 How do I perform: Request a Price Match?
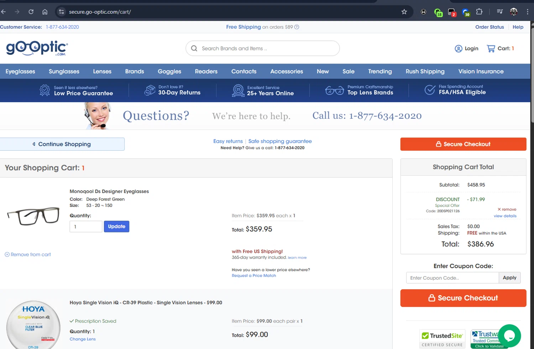254,275
